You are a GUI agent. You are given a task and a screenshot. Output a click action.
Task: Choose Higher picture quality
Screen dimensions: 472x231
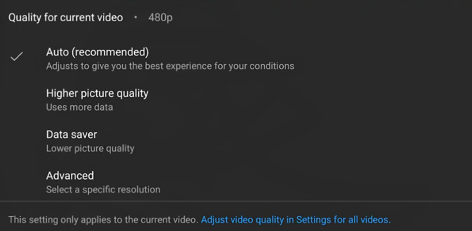point(97,94)
